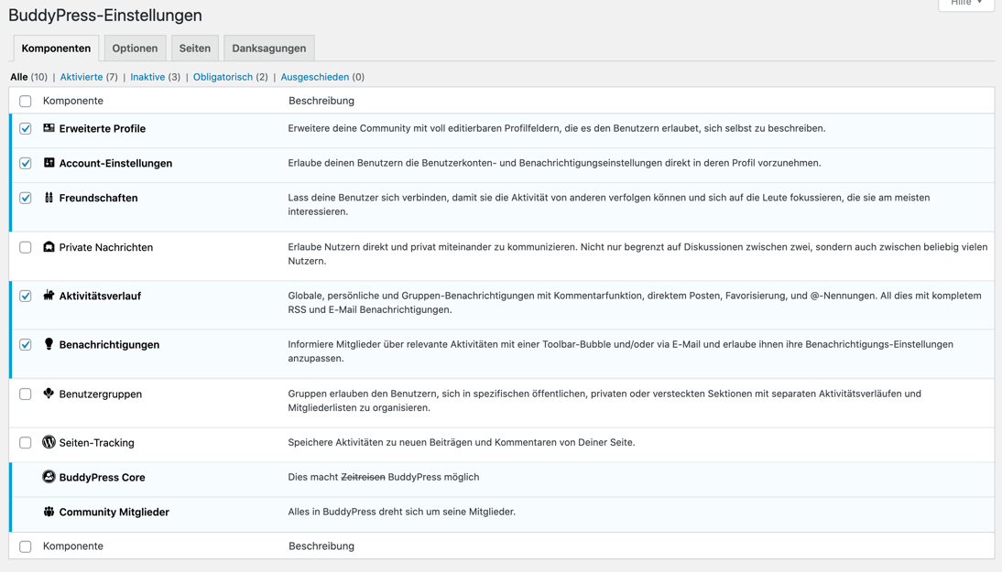Image resolution: width=1002 pixels, height=572 pixels.
Task: Click the Benutzergruppen component name
Action: tap(101, 394)
